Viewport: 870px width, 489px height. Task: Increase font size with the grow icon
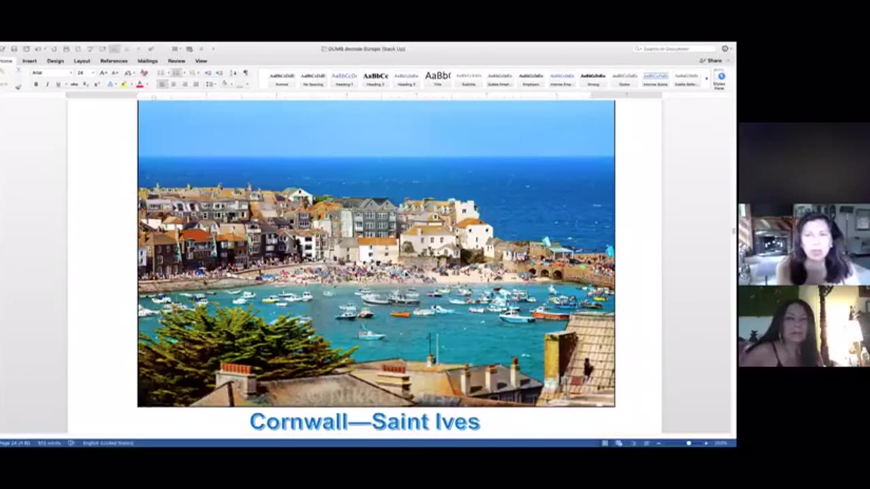coord(103,73)
